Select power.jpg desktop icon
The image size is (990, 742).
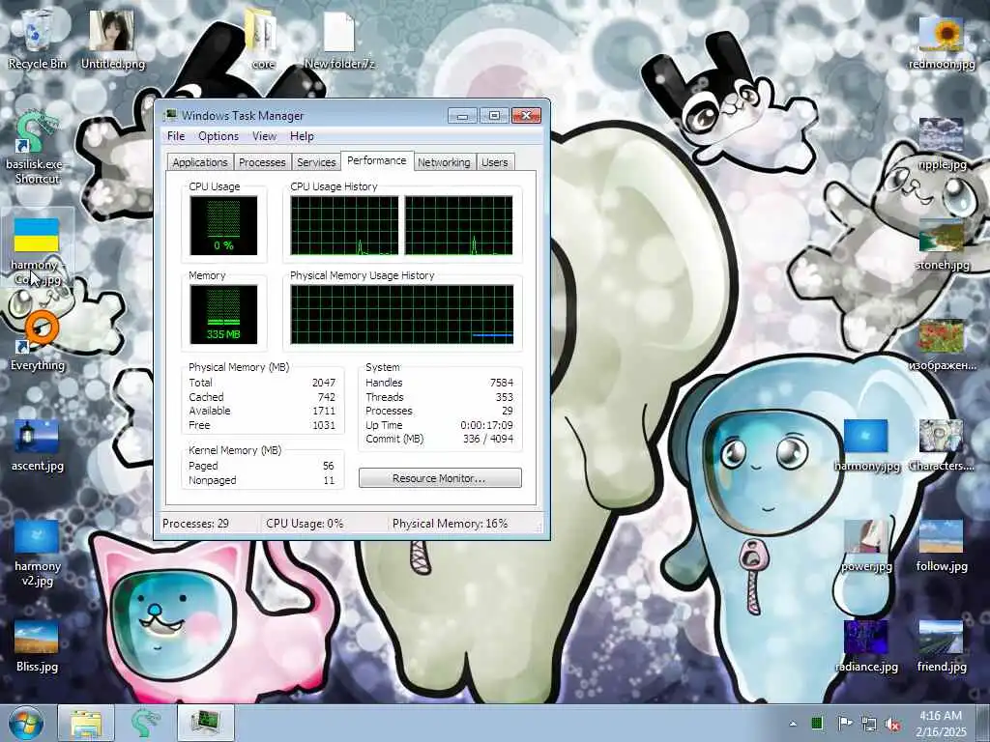866,546
